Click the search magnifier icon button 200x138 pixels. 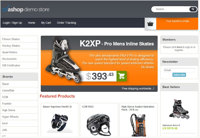193,9
